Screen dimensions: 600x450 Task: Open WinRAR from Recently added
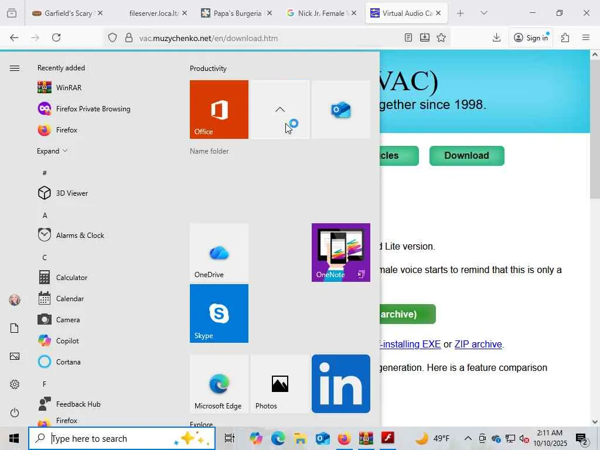pos(60,88)
